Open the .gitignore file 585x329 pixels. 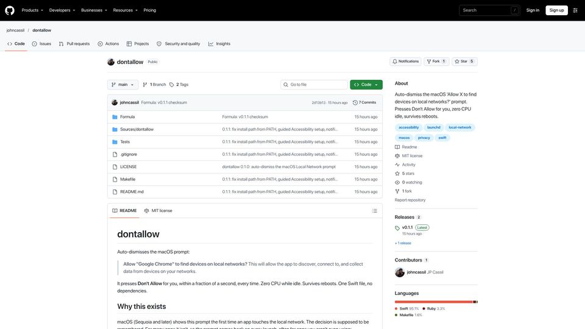click(x=129, y=154)
